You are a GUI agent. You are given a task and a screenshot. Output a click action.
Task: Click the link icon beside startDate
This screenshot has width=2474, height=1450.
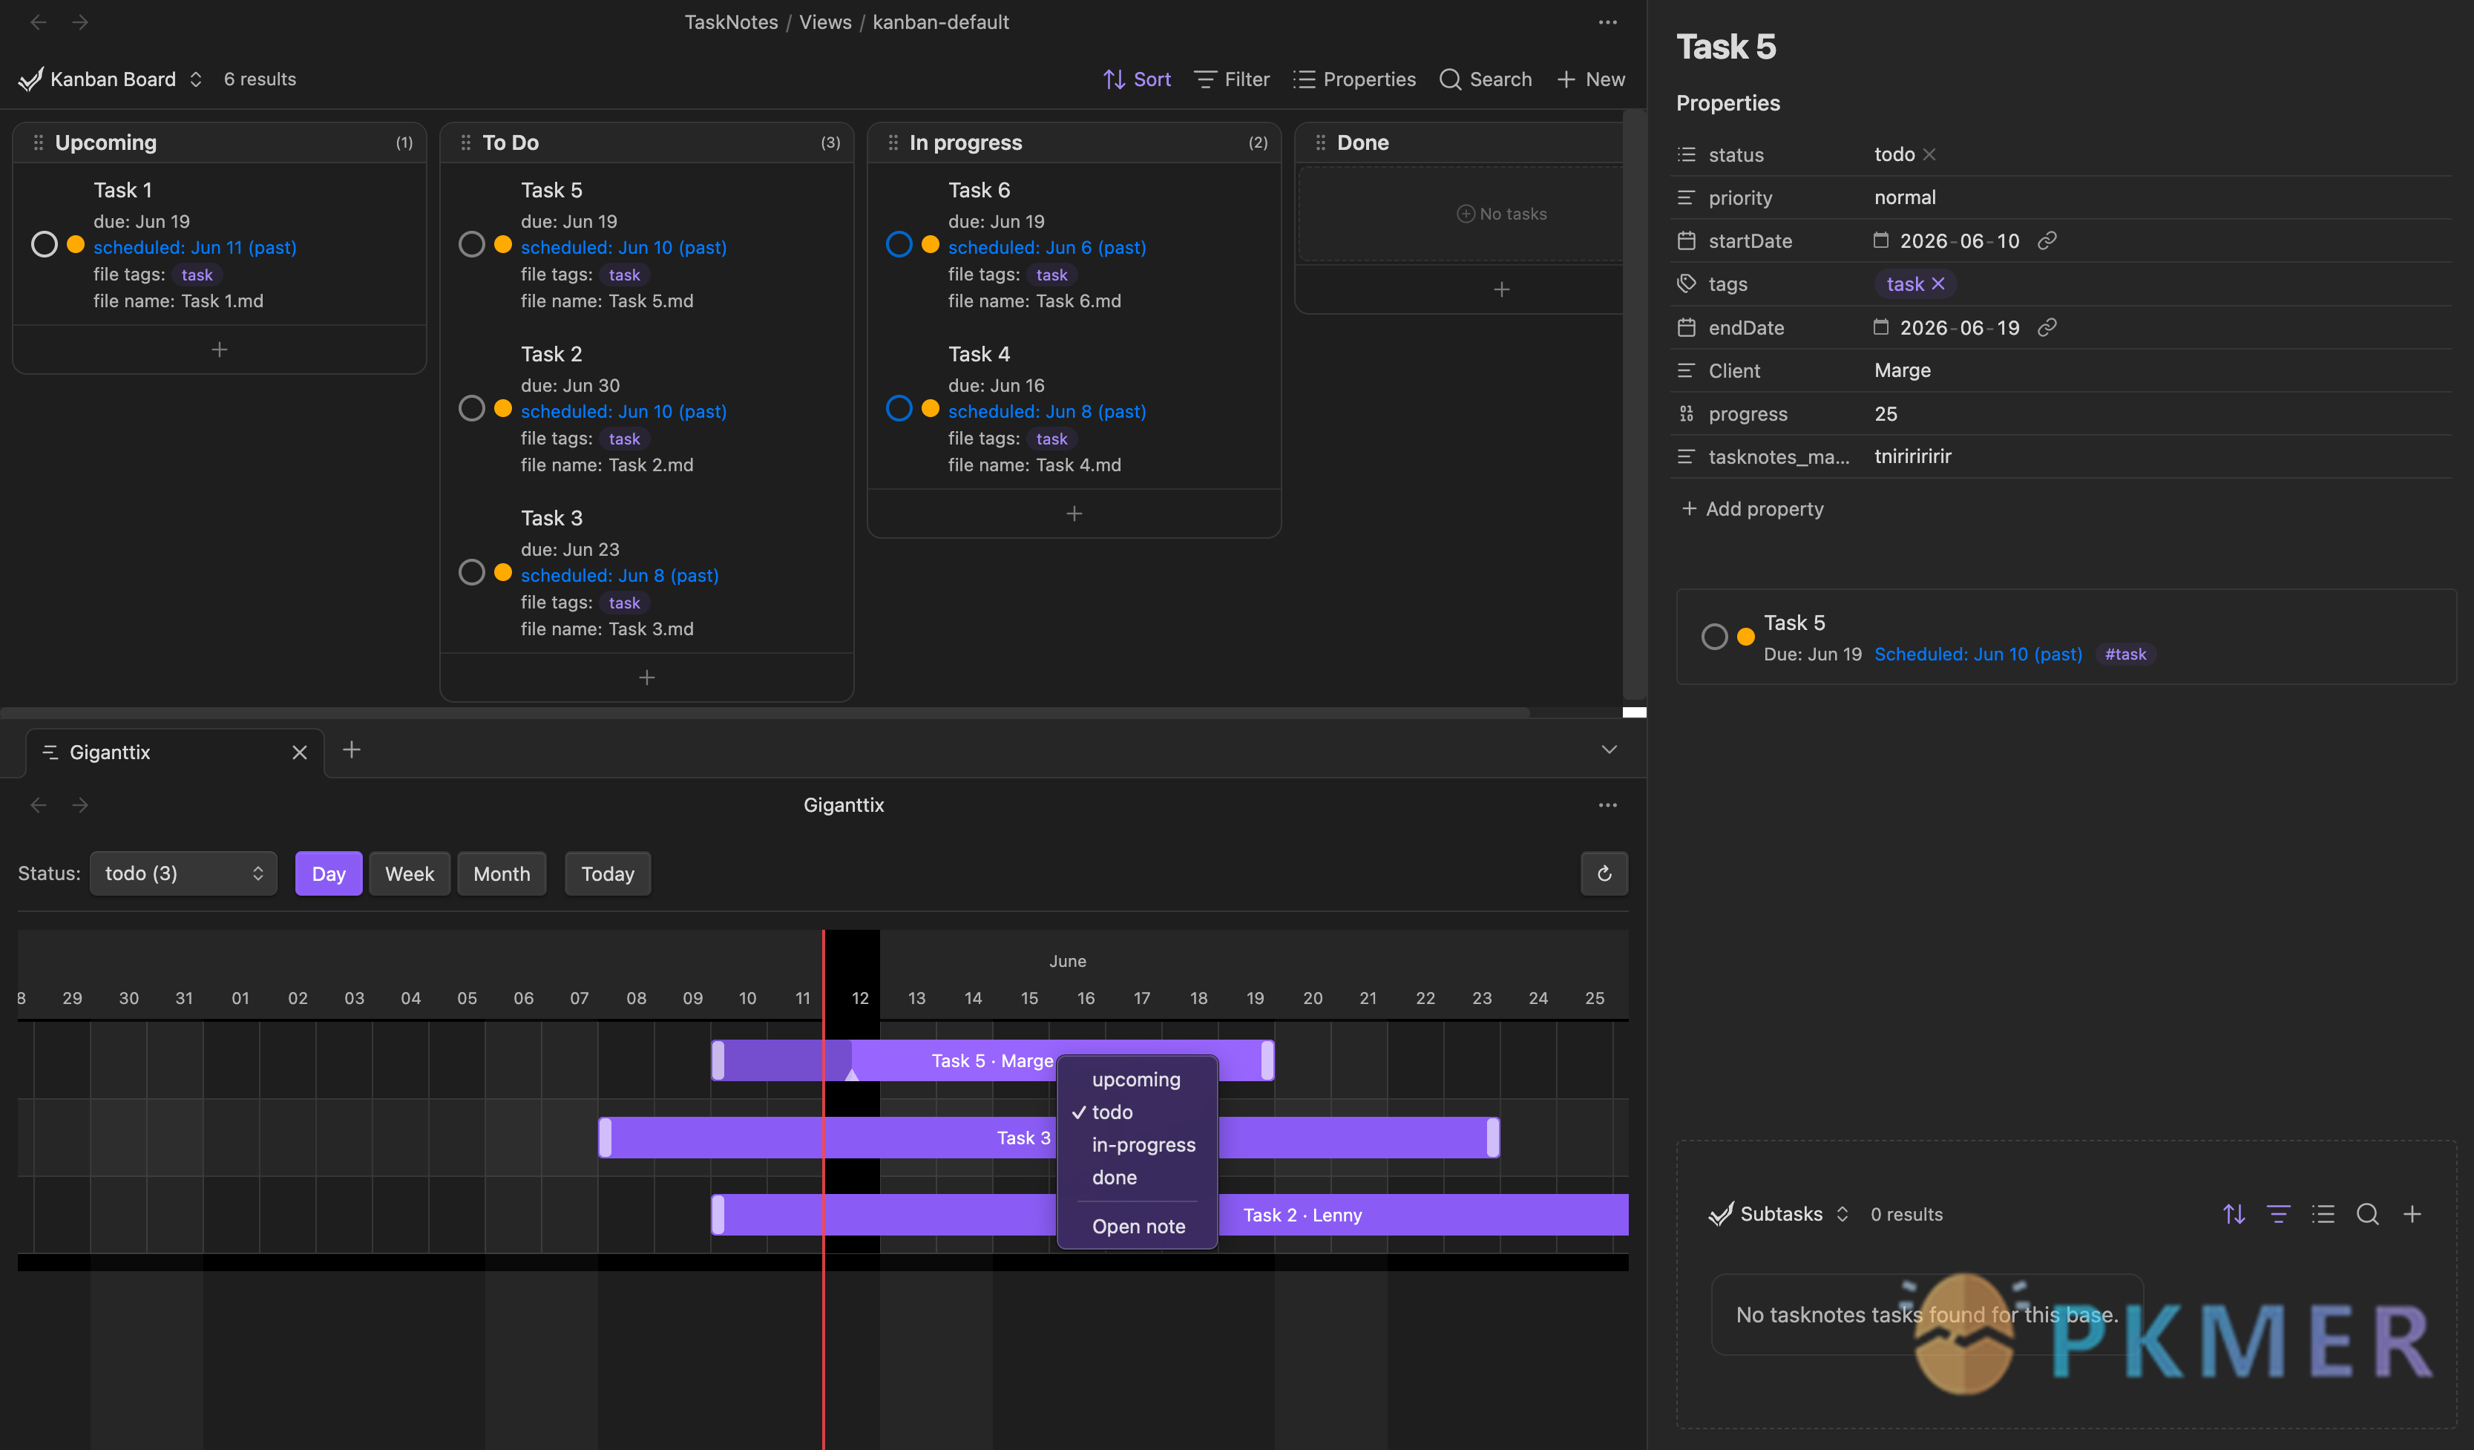pos(2047,240)
